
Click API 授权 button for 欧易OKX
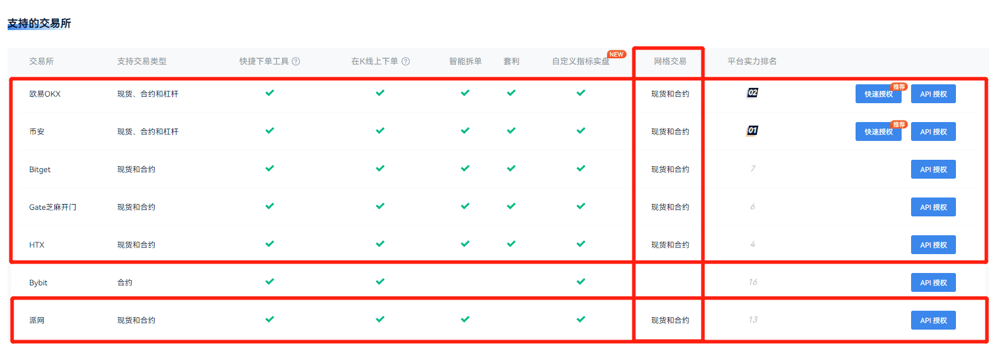tap(934, 94)
